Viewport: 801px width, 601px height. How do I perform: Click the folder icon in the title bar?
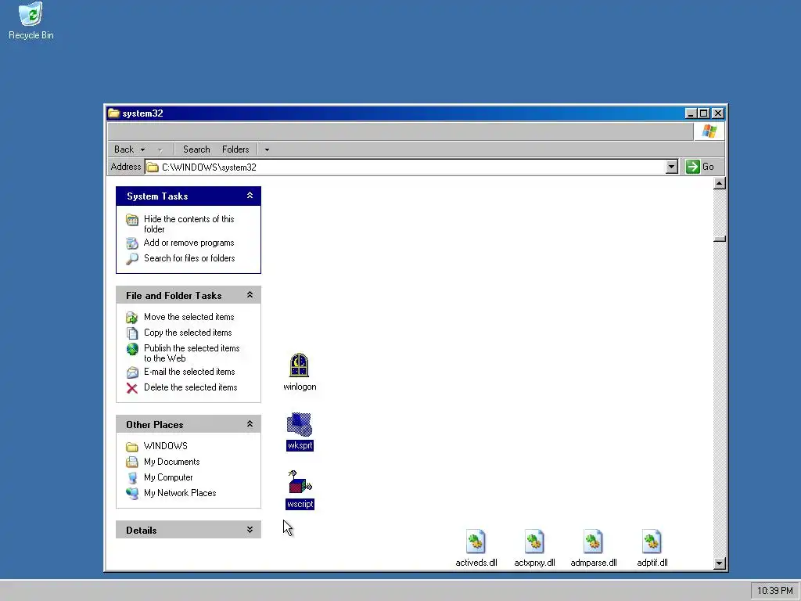point(113,113)
